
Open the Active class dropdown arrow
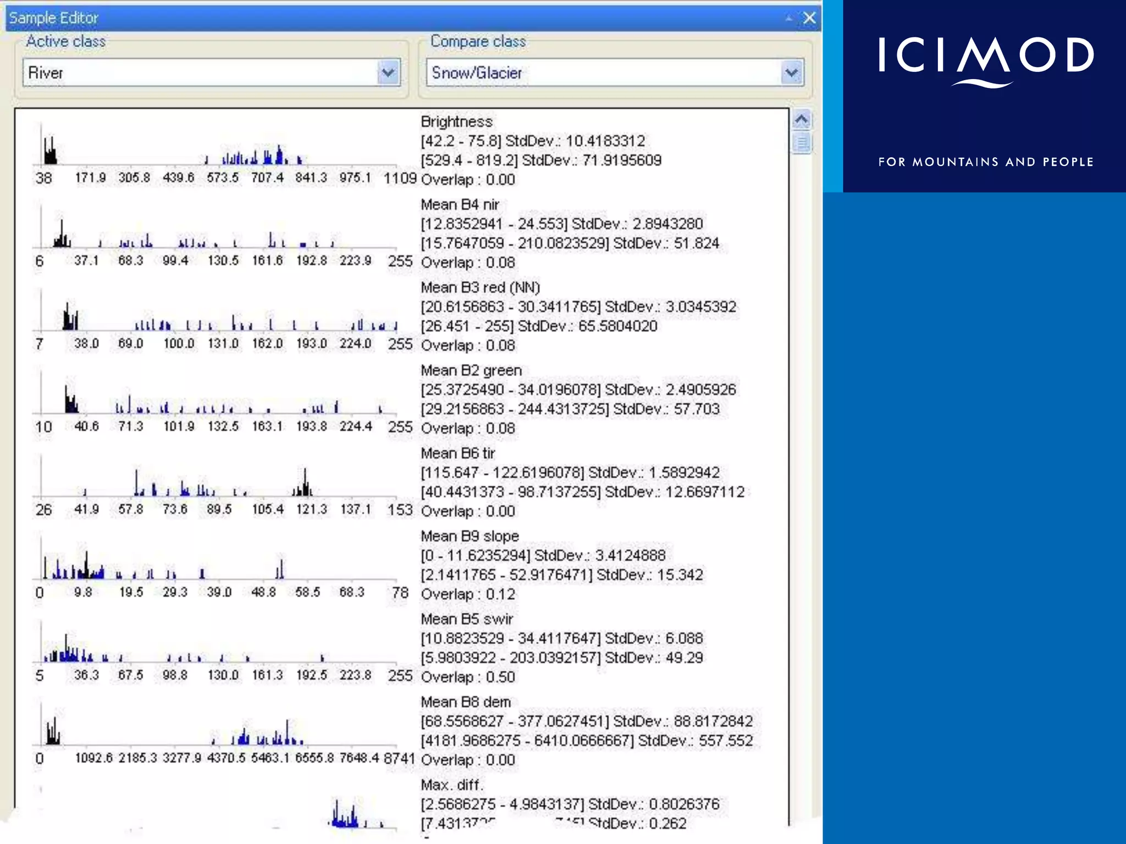pos(388,73)
